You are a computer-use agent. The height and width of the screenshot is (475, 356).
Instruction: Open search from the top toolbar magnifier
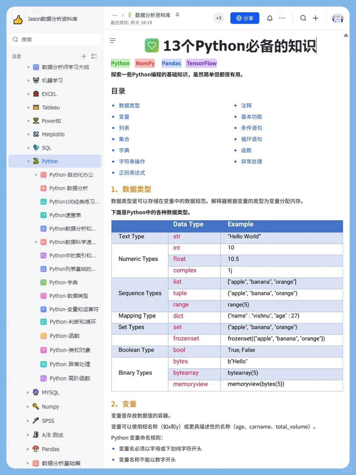click(303, 18)
